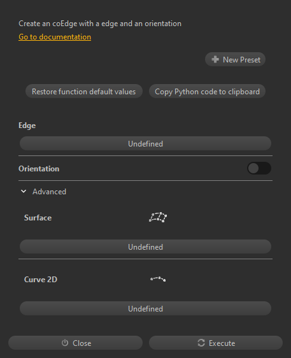Collapse the Advanced section chevron

(x=24, y=191)
